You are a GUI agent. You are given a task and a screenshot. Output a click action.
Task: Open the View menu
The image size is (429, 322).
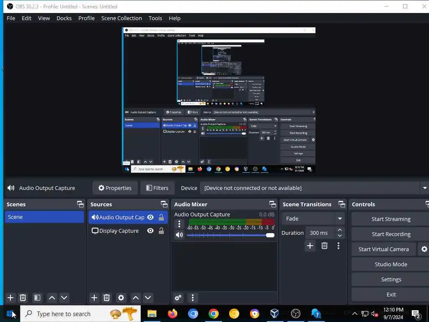44,18
